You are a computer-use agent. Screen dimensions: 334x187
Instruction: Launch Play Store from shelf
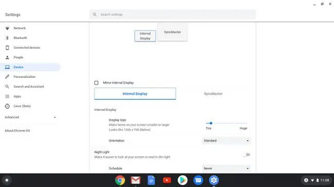tap(182, 180)
